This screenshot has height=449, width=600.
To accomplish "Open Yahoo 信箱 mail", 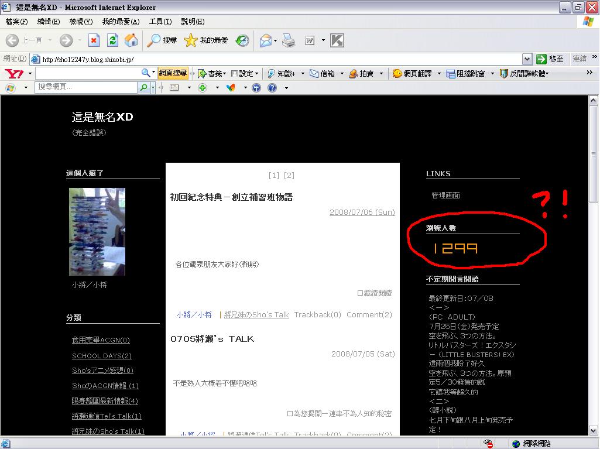I will pos(322,74).
